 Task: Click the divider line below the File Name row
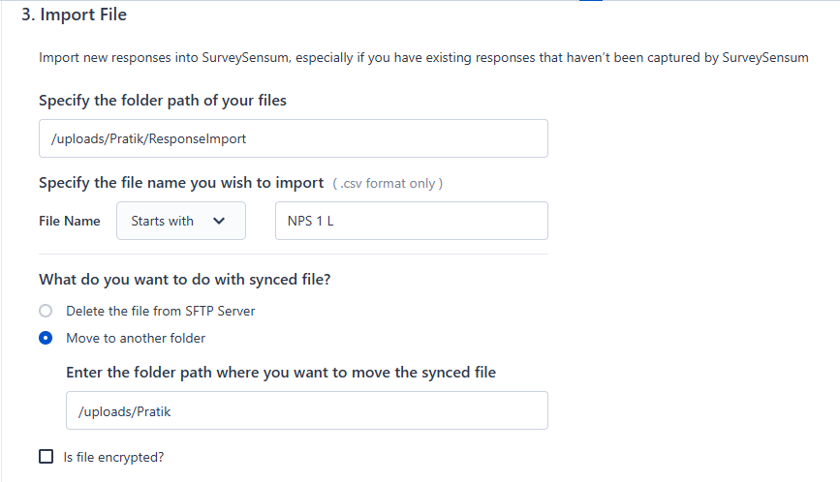pyautogui.click(x=293, y=254)
